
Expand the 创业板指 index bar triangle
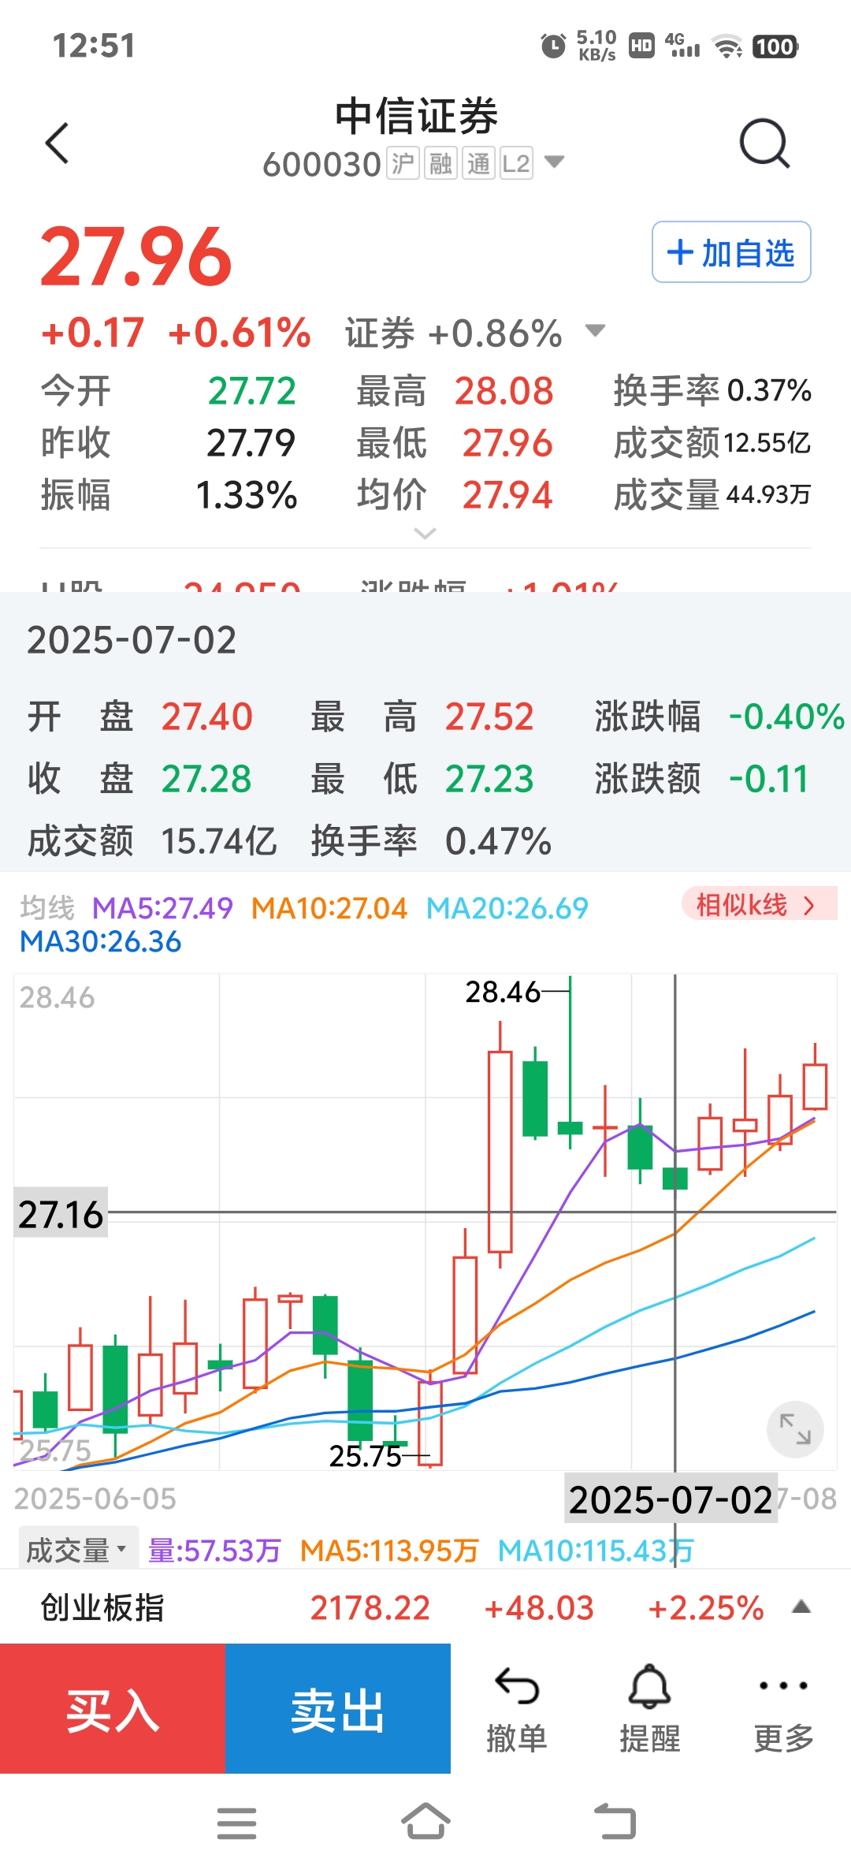[x=801, y=1607]
